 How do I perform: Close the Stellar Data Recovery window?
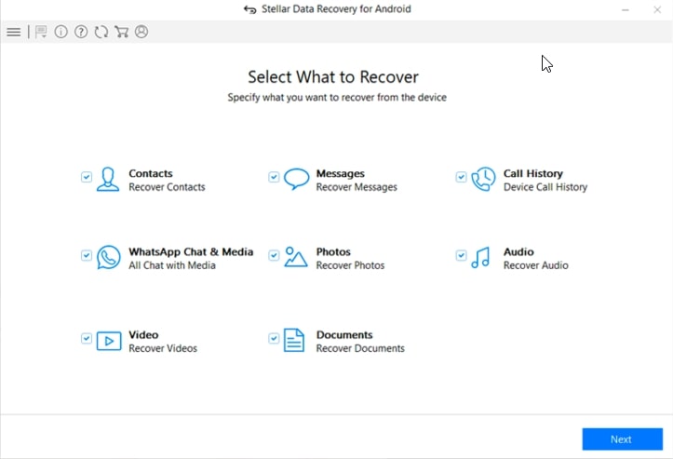(x=657, y=9)
